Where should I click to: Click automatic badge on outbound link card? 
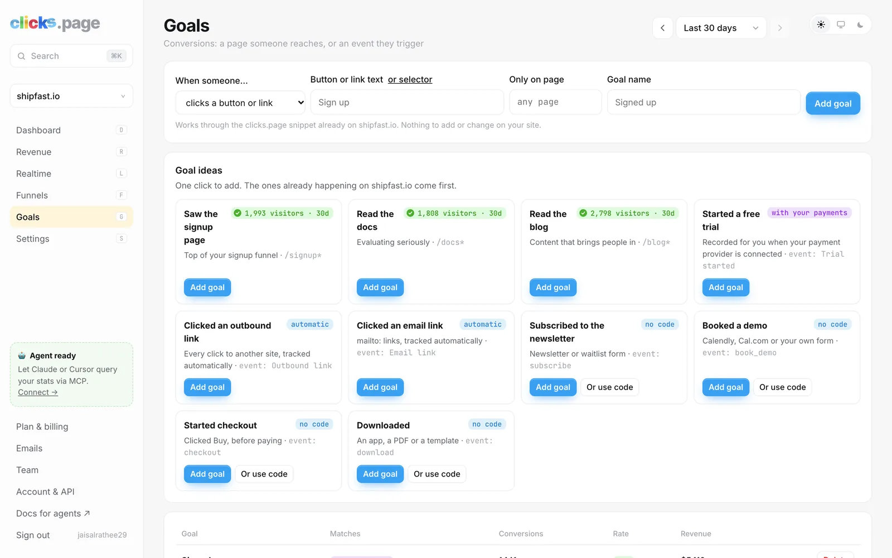[x=310, y=324]
